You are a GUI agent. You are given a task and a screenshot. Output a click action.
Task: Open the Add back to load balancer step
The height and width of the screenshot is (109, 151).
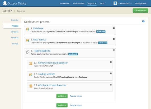point(52,85)
